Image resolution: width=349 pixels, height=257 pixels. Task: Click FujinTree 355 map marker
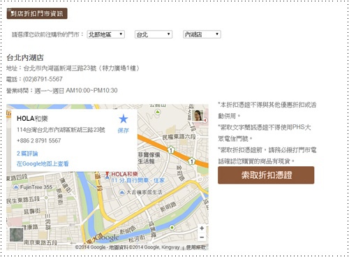16,187
